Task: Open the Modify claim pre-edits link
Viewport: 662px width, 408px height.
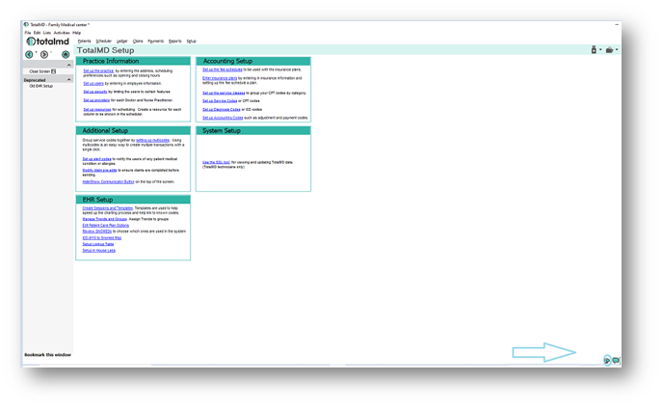Action: (99, 170)
